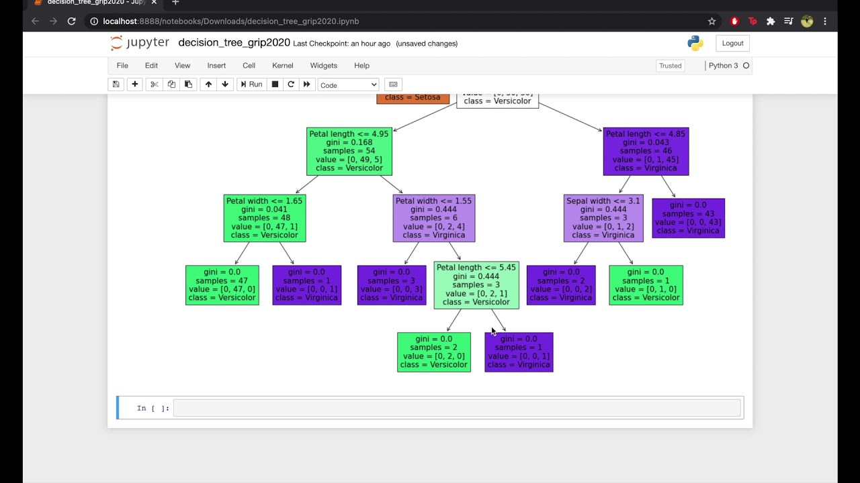Click Virginica leaf with value [0, 0, 2]
The height and width of the screenshot is (483, 860).
point(561,285)
